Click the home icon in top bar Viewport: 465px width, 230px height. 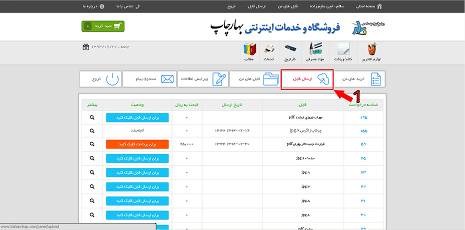pos(379,6)
